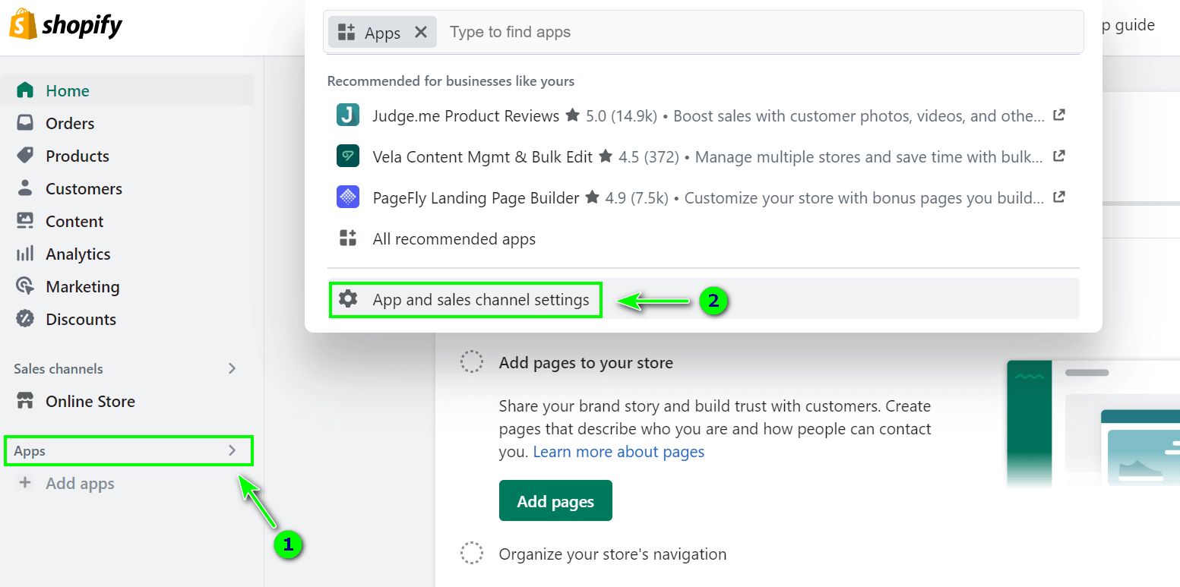Viewport: 1180px width, 587px height.
Task: Click the Shopify wordmark text
Action: (82, 26)
